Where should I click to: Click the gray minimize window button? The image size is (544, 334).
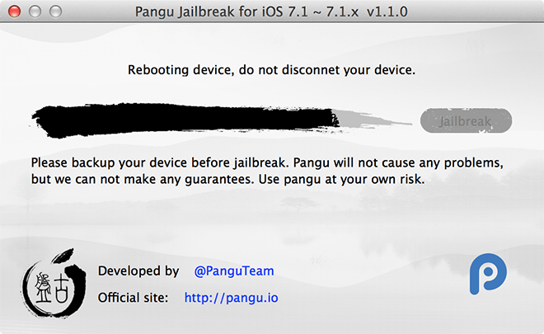click(35, 12)
